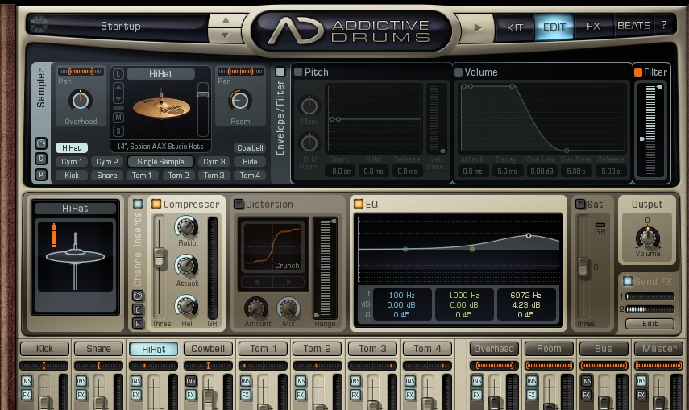
Task: Click the Overhead pan knob
Action: coord(81,100)
